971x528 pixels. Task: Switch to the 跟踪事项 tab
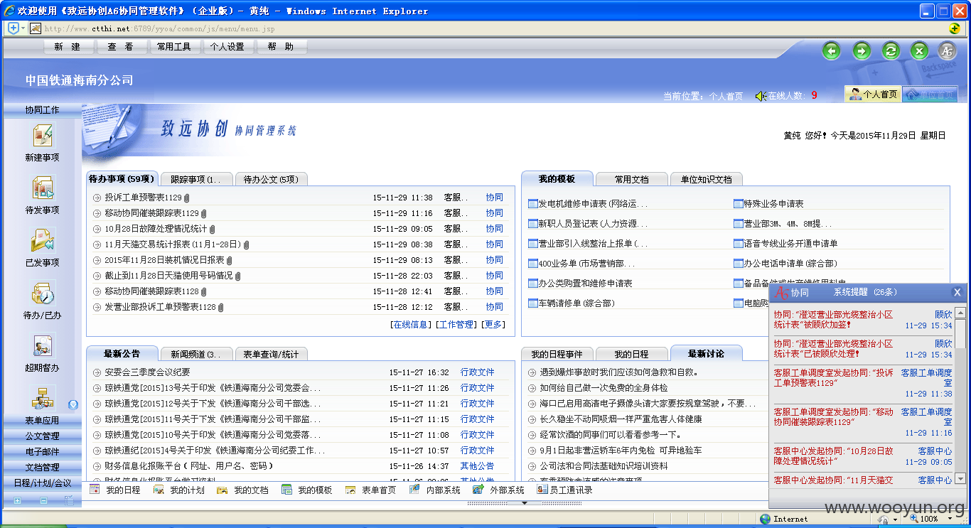[196, 179]
